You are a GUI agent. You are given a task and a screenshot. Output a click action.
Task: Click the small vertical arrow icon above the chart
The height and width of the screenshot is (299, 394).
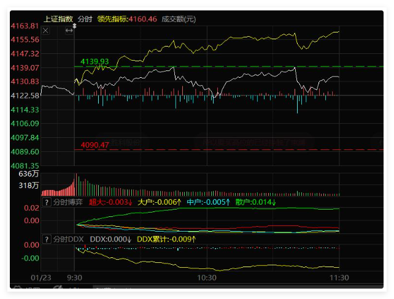[x=74, y=25]
